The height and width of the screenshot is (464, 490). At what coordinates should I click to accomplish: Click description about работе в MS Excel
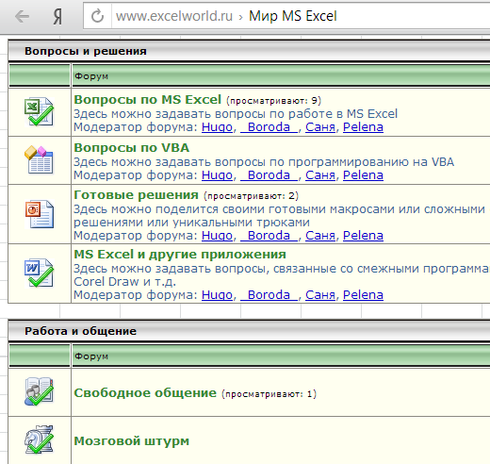point(236,114)
